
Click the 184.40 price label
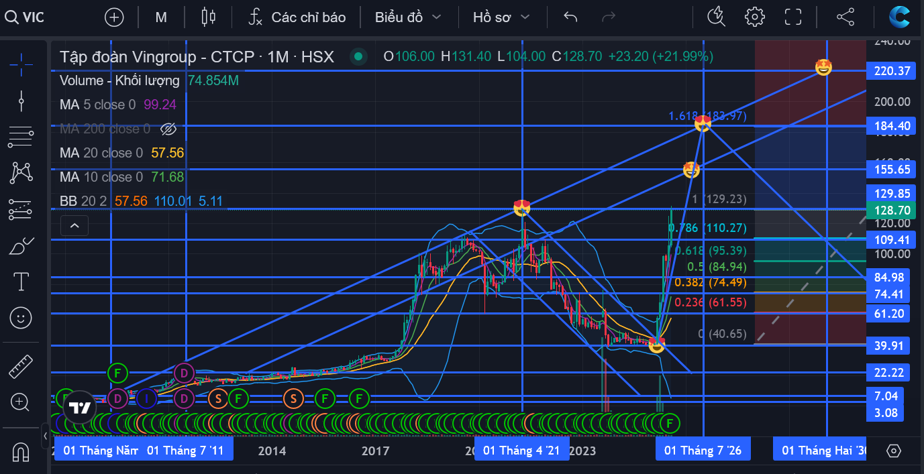coord(890,125)
